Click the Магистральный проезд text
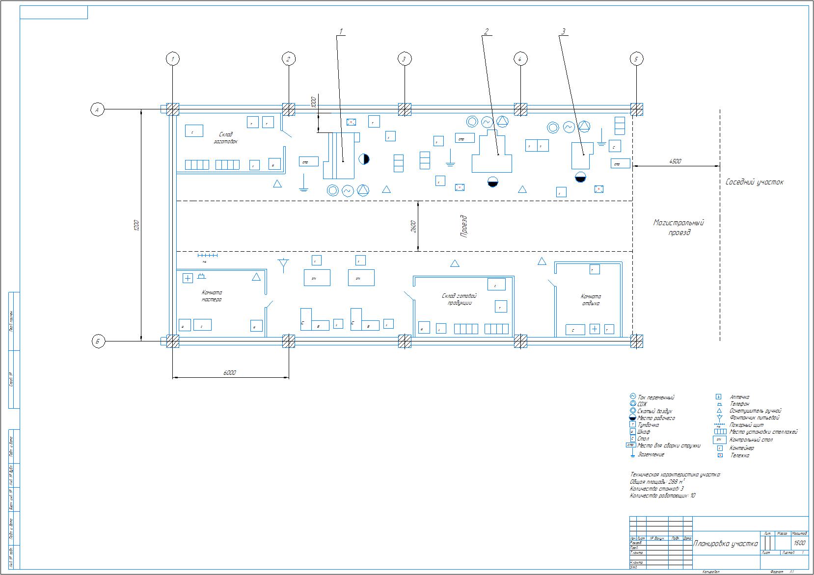This screenshot has width=814, height=575. coord(678,228)
